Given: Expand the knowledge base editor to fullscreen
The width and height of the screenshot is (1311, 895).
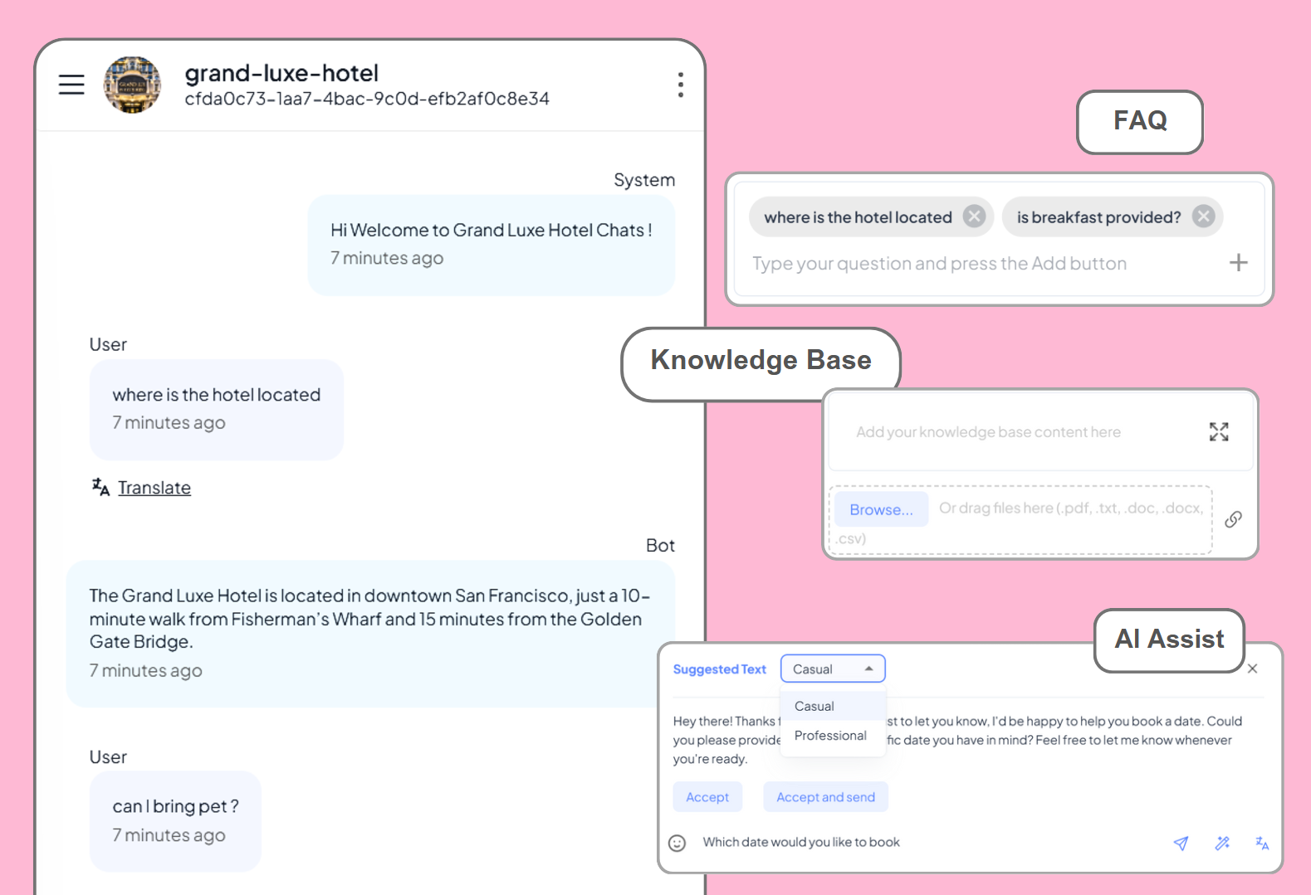Looking at the screenshot, I should point(1218,431).
